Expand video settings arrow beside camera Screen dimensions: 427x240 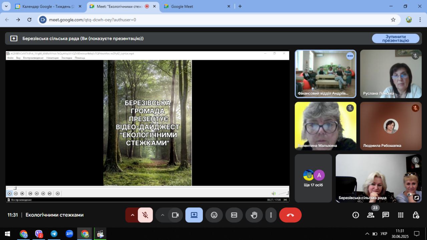pyautogui.click(x=162, y=215)
